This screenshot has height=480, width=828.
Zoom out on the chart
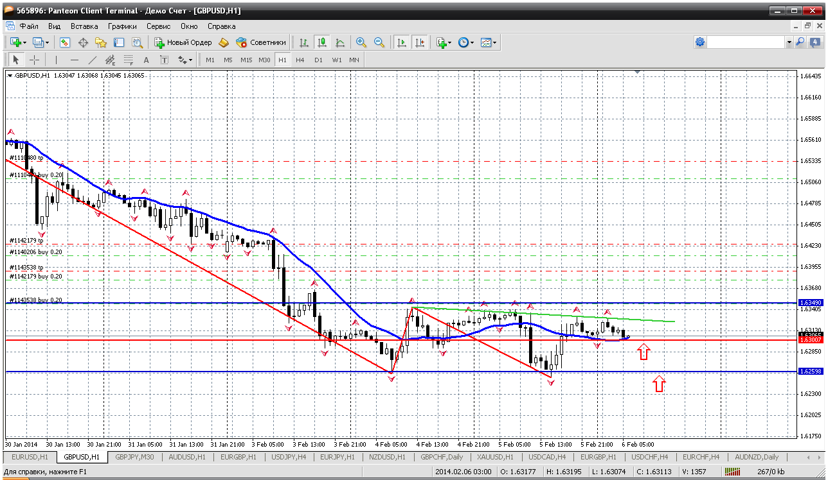tap(379, 42)
